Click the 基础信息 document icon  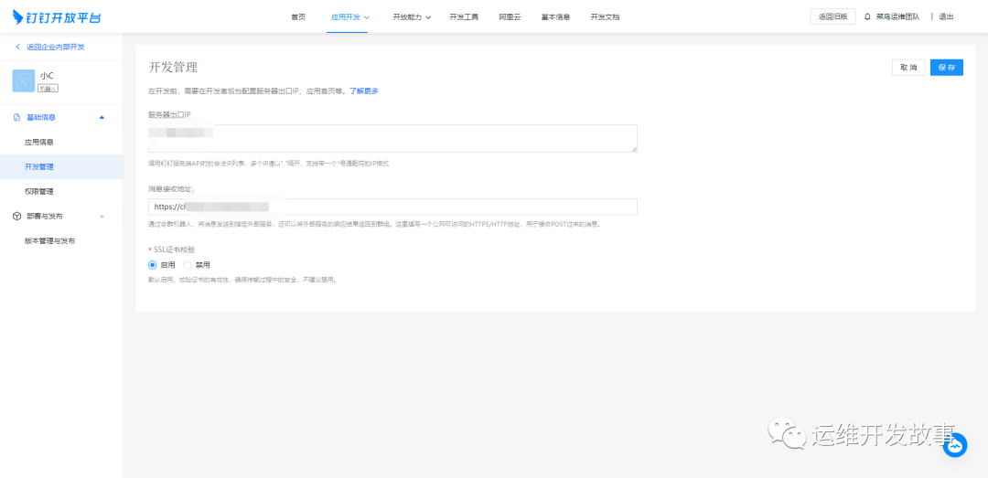click(x=16, y=117)
